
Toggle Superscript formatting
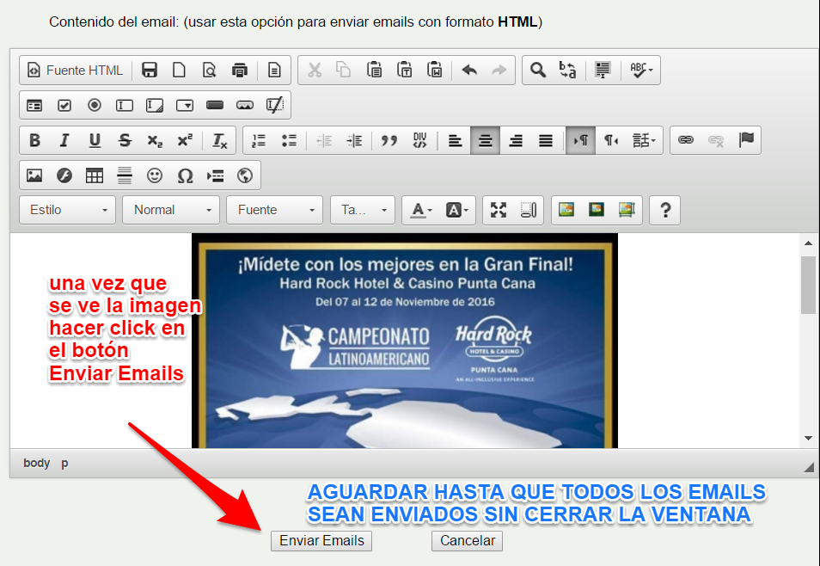pos(185,140)
